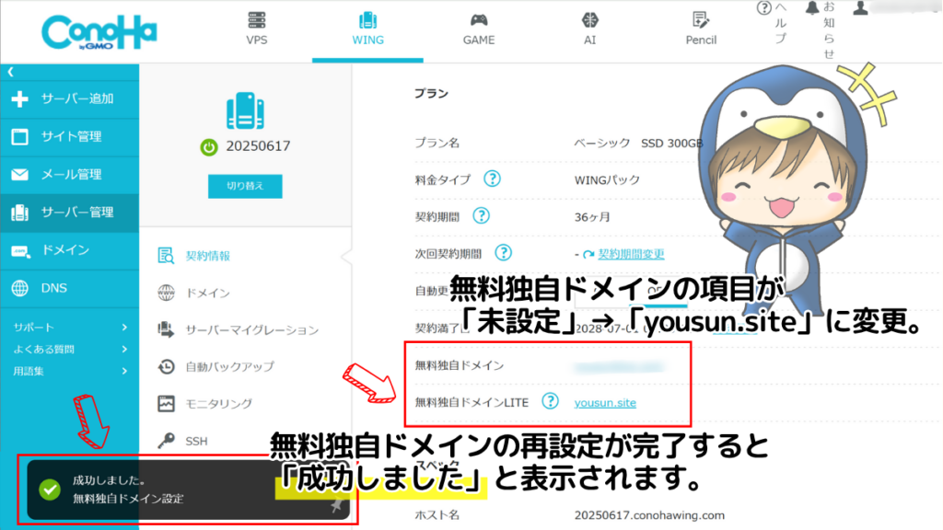
Task: Click the 20250617.conohawing.com host name
Action: (x=649, y=515)
